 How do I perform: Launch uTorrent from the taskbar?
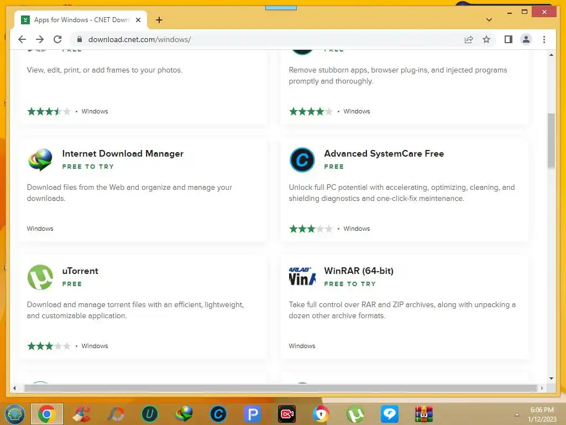click(x=355, y=414)
